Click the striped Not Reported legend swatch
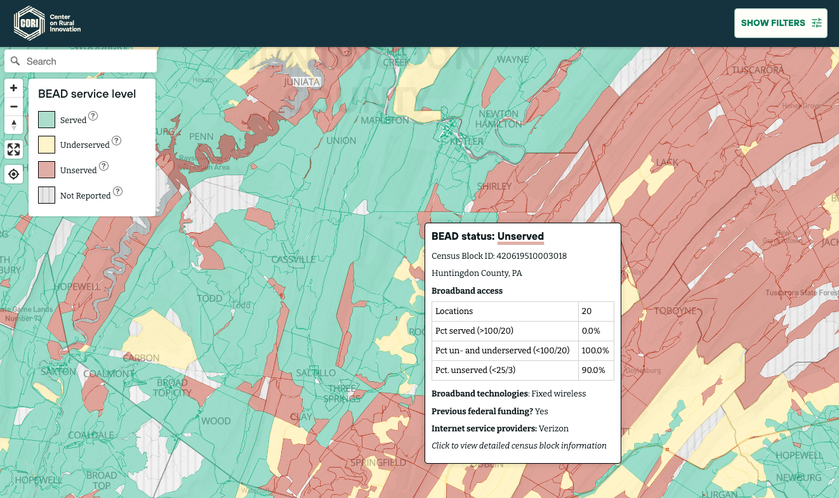Viewport: 839px width, 498px height. click(x=46, y=195)
